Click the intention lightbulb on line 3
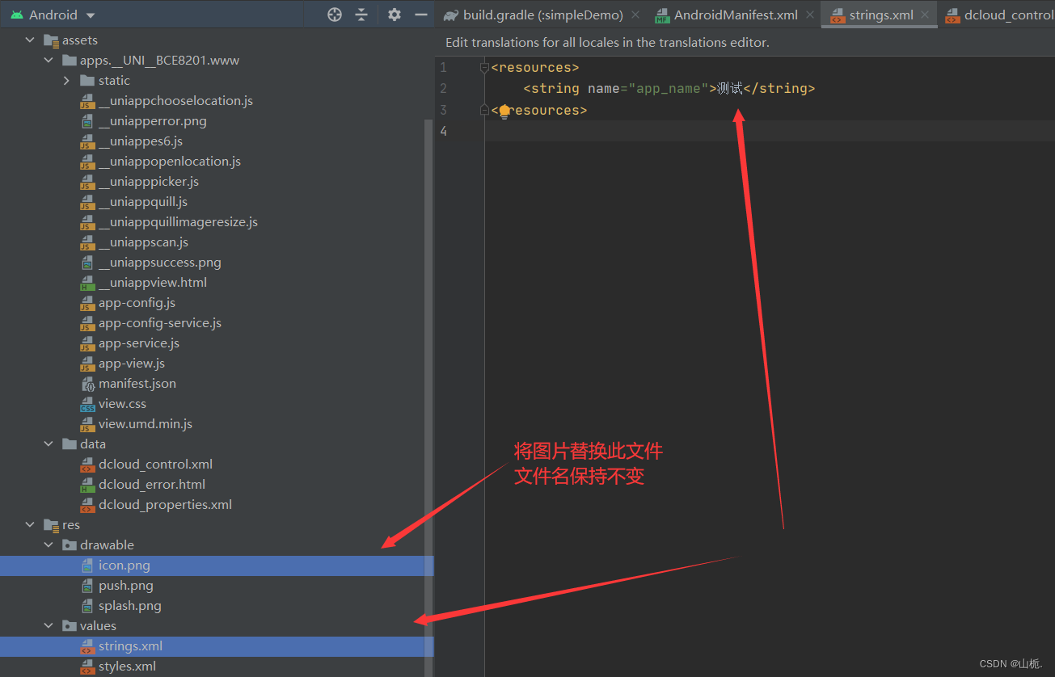 click(504, 111)
